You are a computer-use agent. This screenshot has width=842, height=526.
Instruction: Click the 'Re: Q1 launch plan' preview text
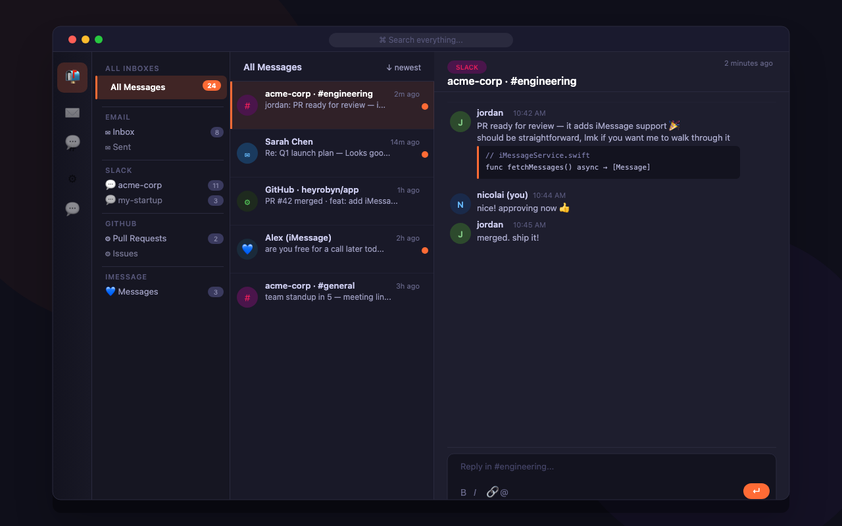click(328, 153)
